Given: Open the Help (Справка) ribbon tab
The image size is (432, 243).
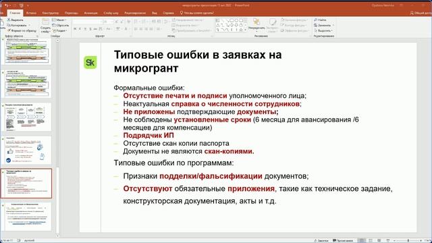Looking at the screenshot, I should pos(168,13).
